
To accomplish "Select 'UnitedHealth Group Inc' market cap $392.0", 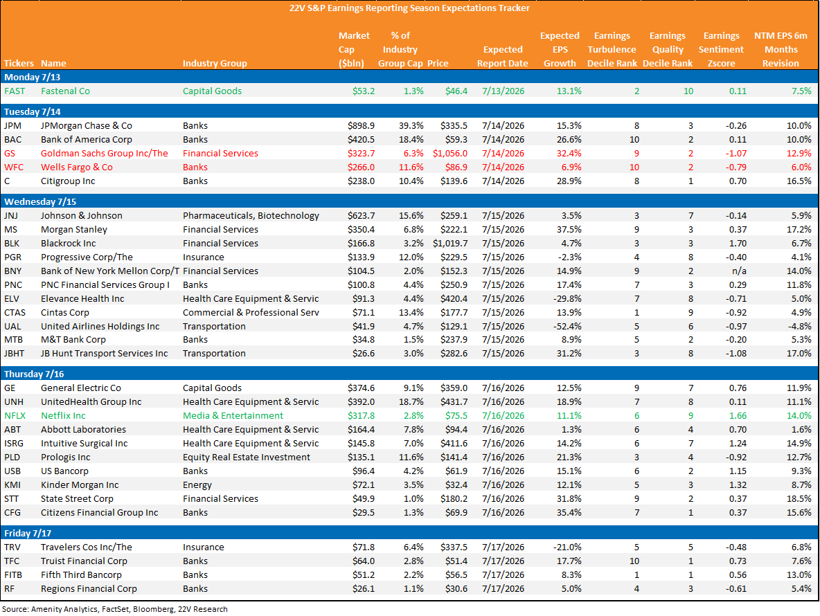I will (x=361, y=402).
